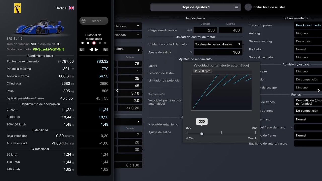The height and width of the screenshot is (181, 322).
Task: Open Radiador Normal setting
Action: [308, 49]
